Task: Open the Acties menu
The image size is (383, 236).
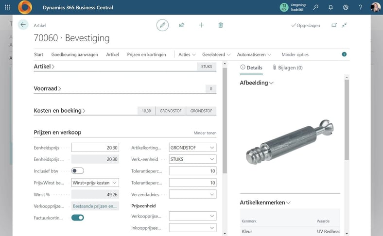Action: click(x=187, y=54)
